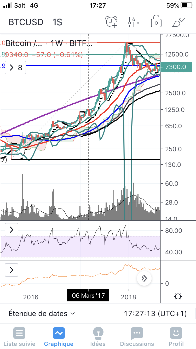Expand the bottom orange indicator legend
Viewport: 196px width, 349px height.
tap(11, 270)
